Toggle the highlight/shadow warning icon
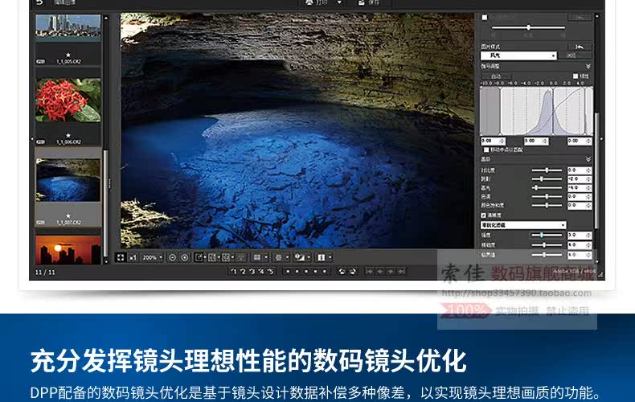The height and width of the screenshot is (402, 635). (300, 257)
